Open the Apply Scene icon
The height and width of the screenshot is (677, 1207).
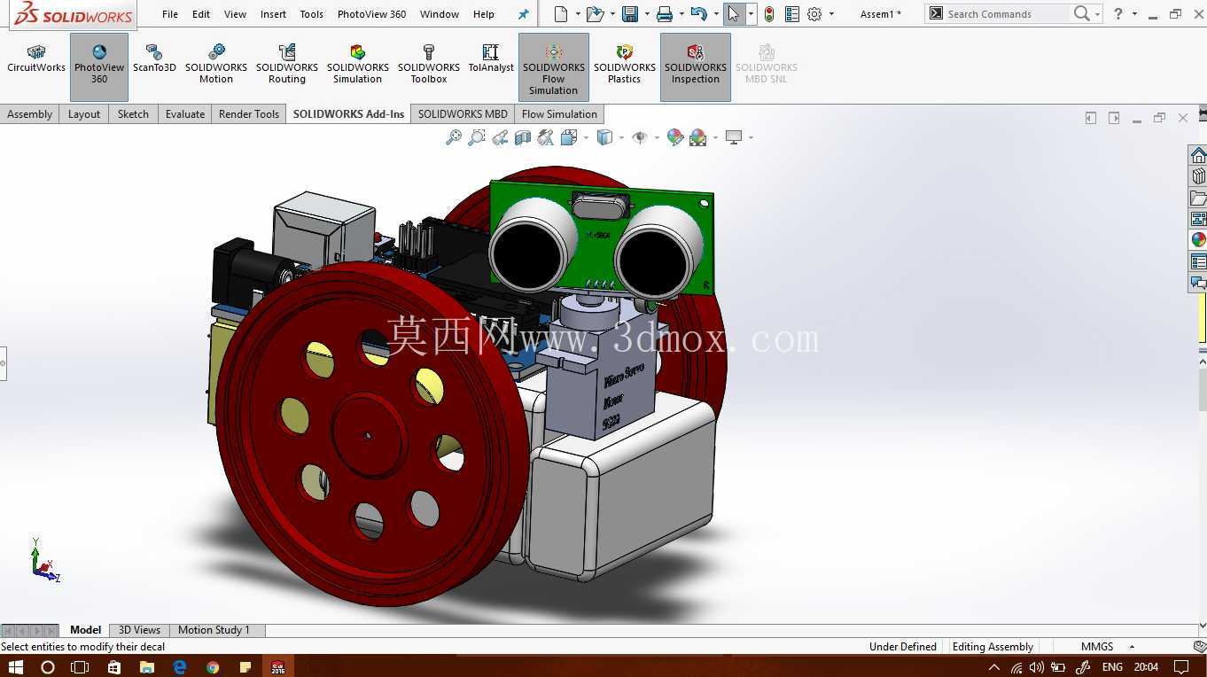pyautogui.click(x=697, y=137)
